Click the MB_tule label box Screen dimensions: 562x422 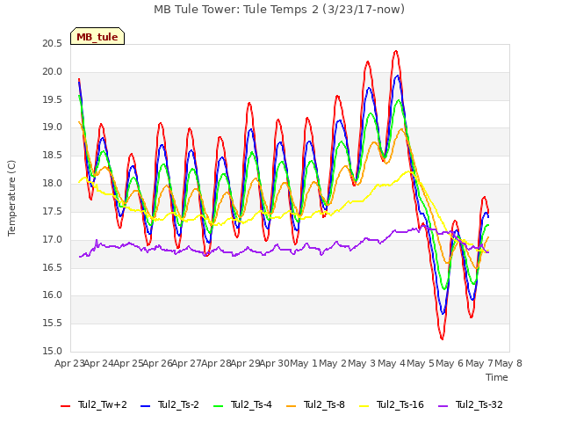(97, 36)
